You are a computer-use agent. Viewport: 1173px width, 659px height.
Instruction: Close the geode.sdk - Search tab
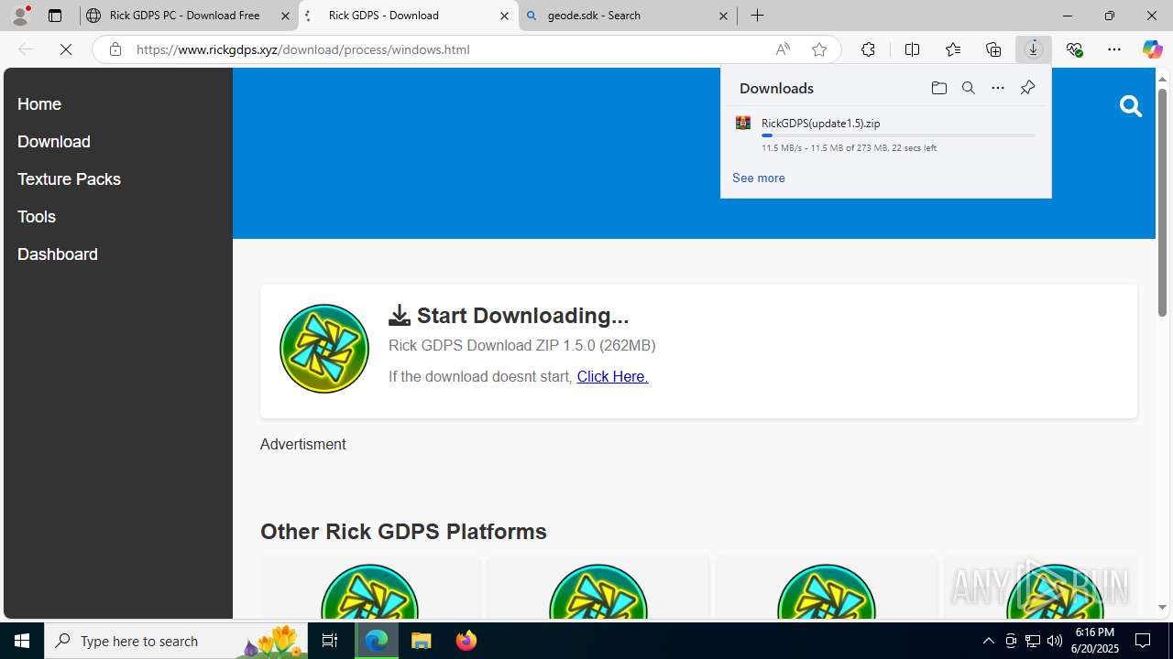point(723,16)
